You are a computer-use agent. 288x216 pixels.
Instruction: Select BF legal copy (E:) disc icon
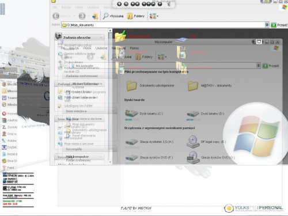click(193, 142)
